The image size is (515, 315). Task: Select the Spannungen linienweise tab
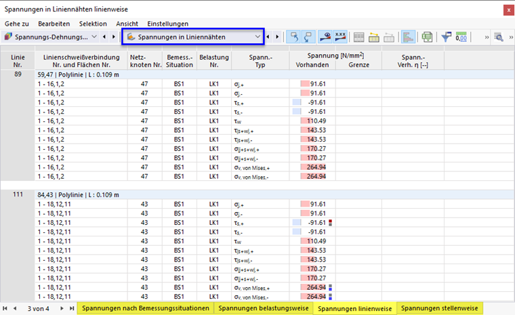coord(354,308)
